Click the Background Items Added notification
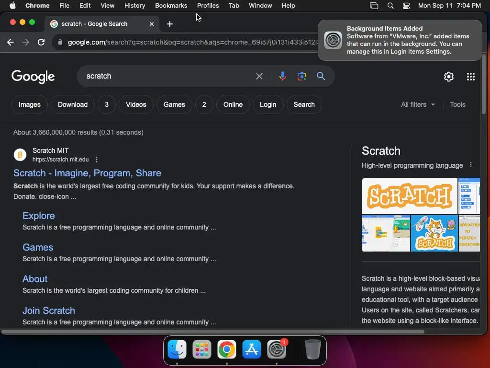 coord(400,40)
